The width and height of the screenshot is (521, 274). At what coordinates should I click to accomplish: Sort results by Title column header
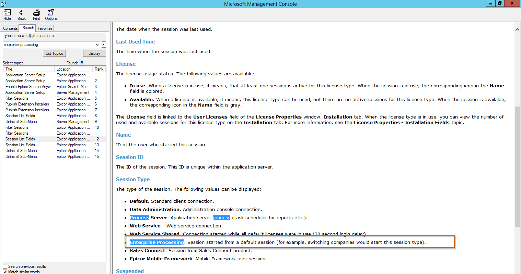pos(29,69)
